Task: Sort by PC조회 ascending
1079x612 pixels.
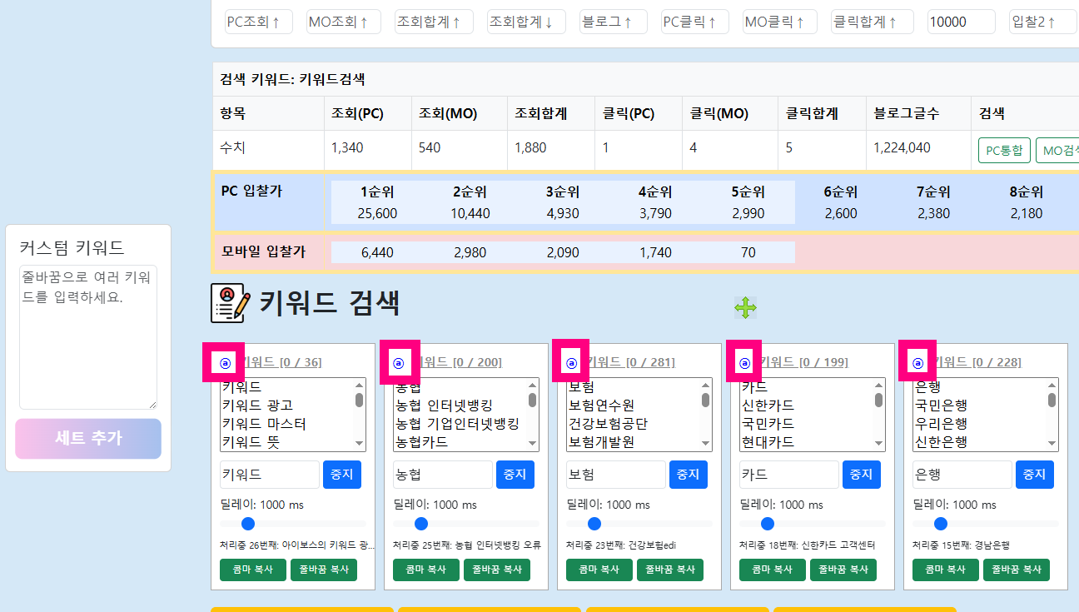Action: [259, 22]
